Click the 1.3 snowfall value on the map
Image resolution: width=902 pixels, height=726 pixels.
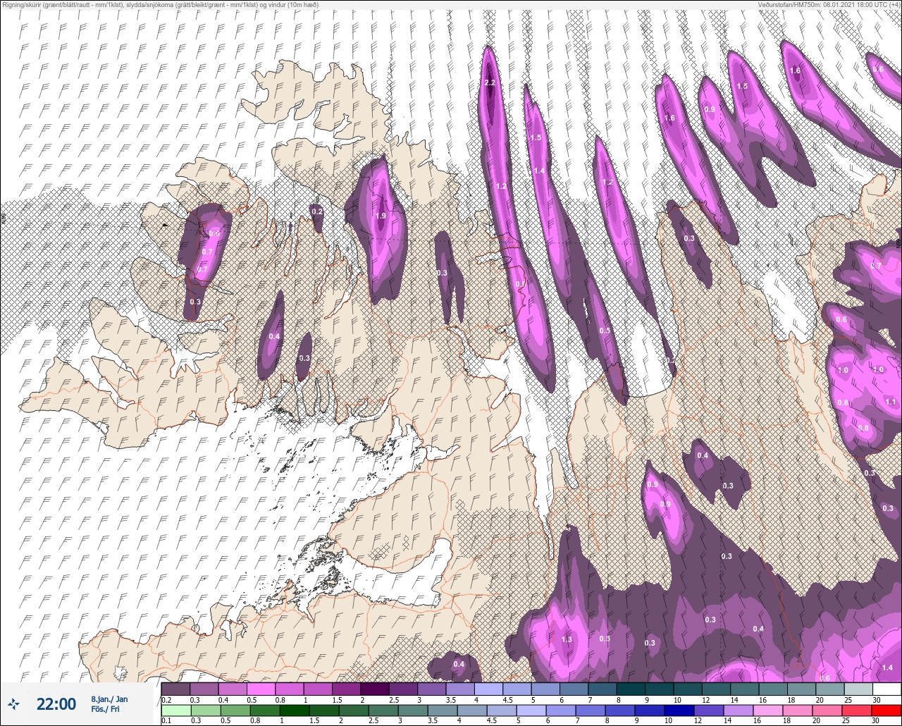click(567, 639)
